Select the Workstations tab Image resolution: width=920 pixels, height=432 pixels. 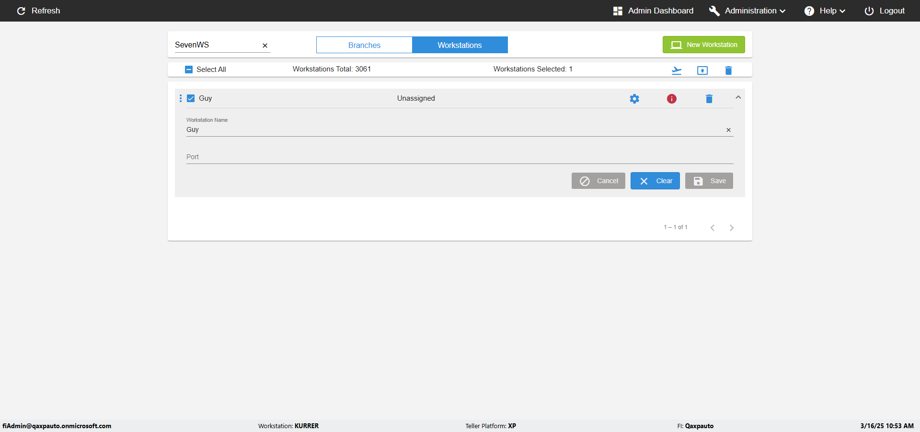[460, 45]
